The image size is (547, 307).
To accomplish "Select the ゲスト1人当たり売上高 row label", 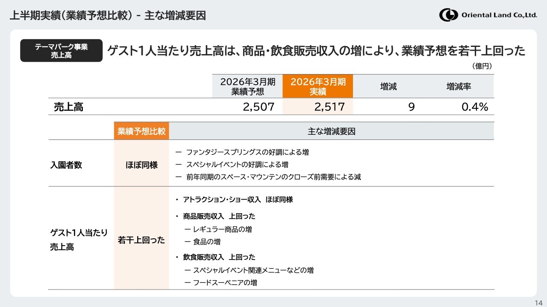I will [x=79, y=240].
